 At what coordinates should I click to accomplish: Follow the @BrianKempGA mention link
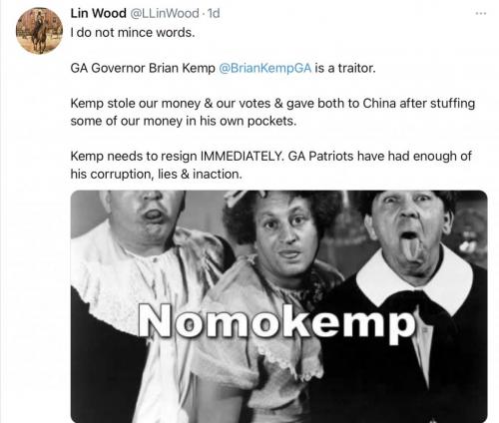265,68
